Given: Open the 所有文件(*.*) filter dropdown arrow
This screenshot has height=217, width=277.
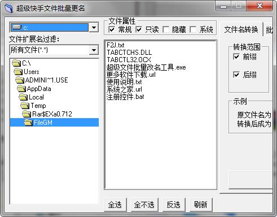Looking at the screenshot, I should [94, 50].
